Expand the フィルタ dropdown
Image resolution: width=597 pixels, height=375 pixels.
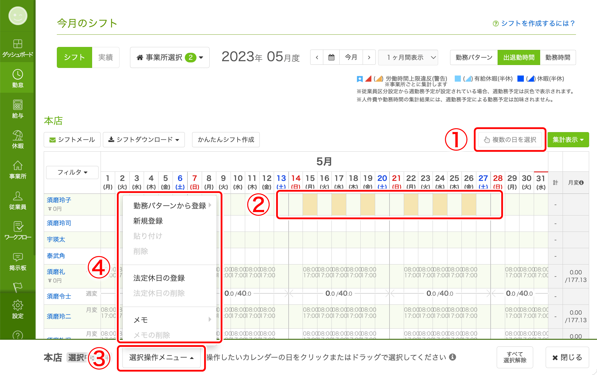[x=72, y=172]
